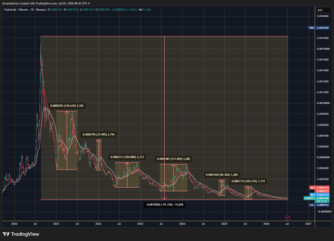Click the TradingView logo
Image resolution: width=334 pixels, height=241 pixels.
(x=21, y=234)
